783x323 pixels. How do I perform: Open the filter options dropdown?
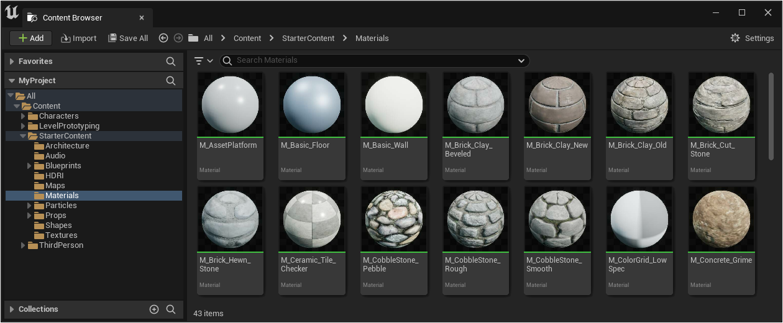coord(203,61)
